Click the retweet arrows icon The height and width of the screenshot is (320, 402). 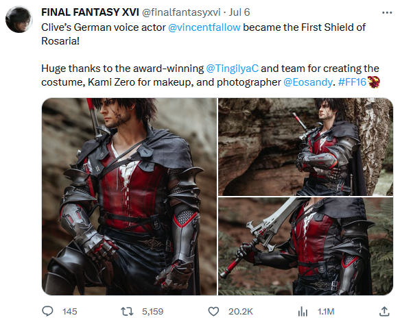127,311
